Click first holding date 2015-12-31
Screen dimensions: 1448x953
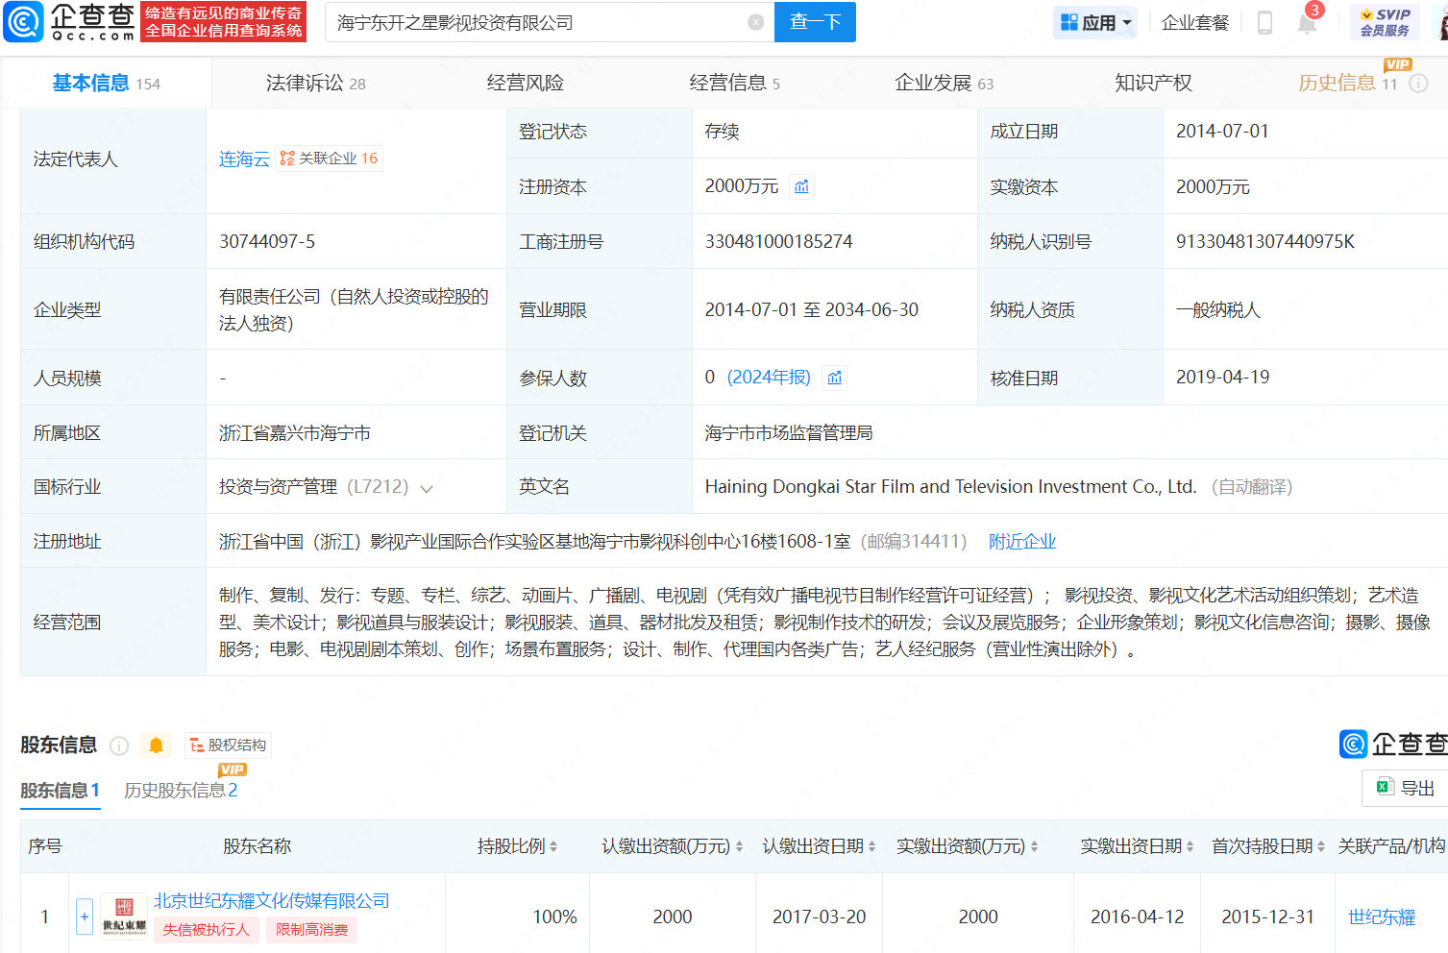click(1268, 917)
